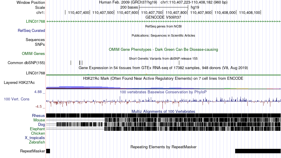This screenshot has width=281, height=158.
Task: Click Short Genetic Variants from dbSNP title
Action: click(x=163, y=58)
